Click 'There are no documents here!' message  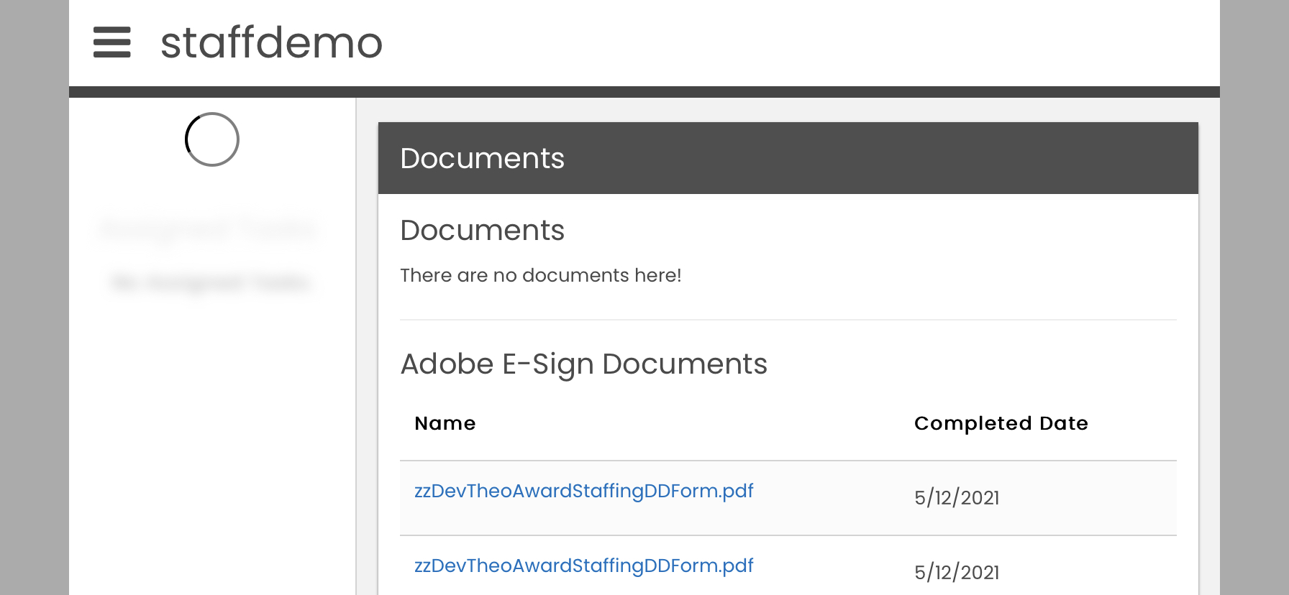540,275
